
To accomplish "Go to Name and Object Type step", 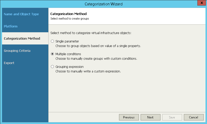I will [21, 14].
